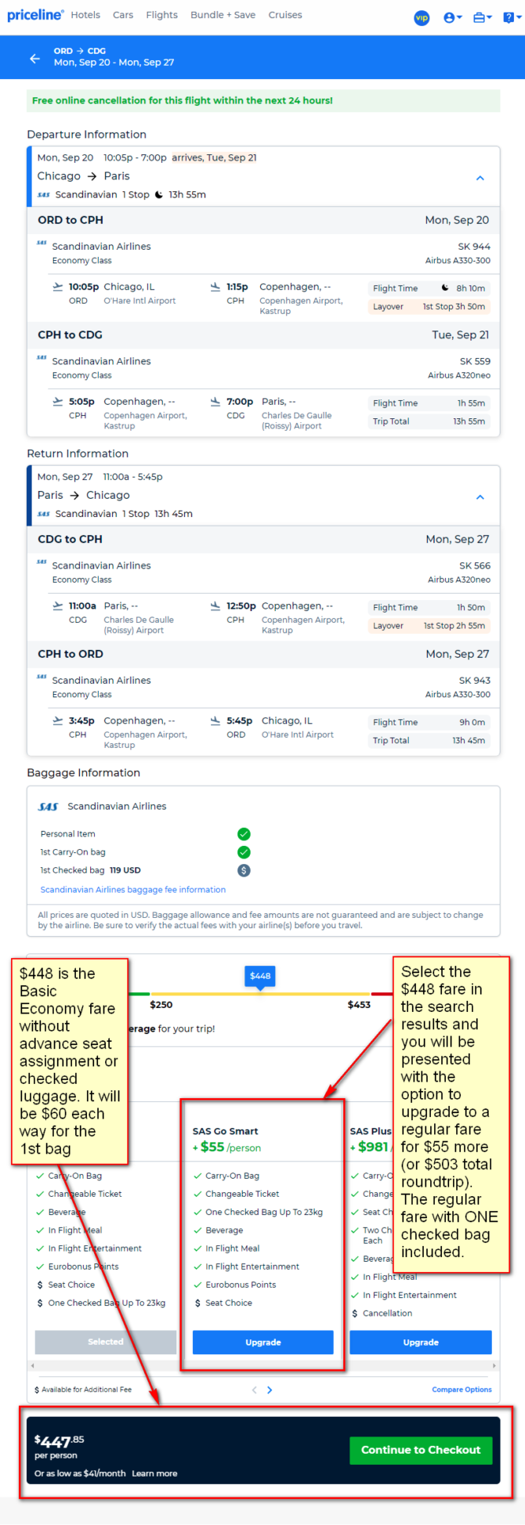Open Scandinavian Airlines baggage fee information link
The width and height of the screenshot is (525, 1525).
[x=133, y=890]
